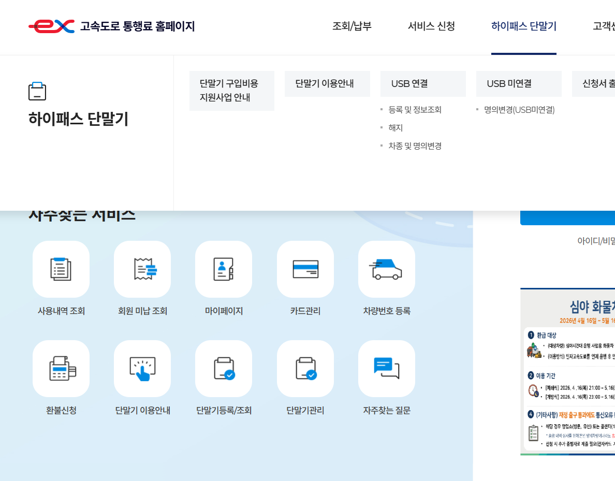Click the ex logo in the header
This screenshot has width=615, height=481.
[51, 26]
